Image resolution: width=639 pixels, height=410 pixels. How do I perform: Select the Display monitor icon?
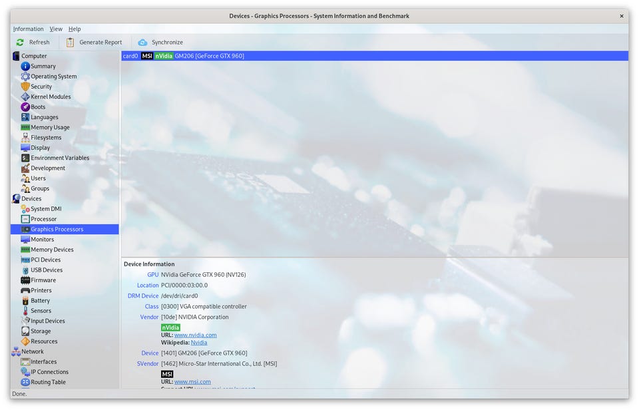tap(25, 148)
